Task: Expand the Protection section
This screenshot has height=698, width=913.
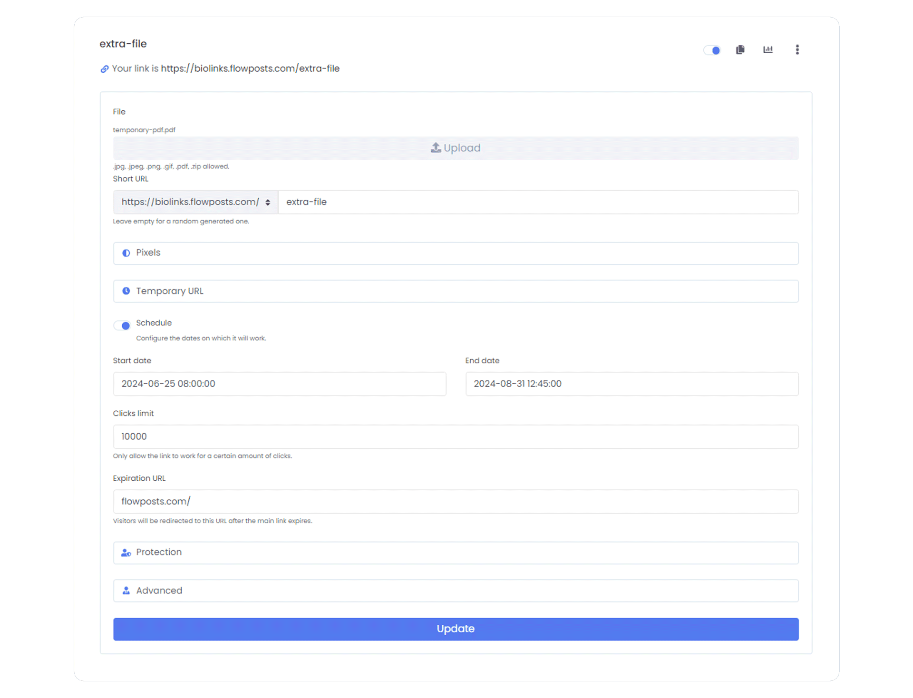Action: (456, 553)
